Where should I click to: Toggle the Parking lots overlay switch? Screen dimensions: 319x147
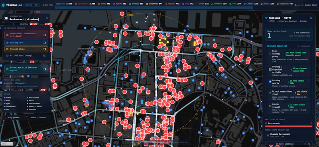[x=45, y=43]
